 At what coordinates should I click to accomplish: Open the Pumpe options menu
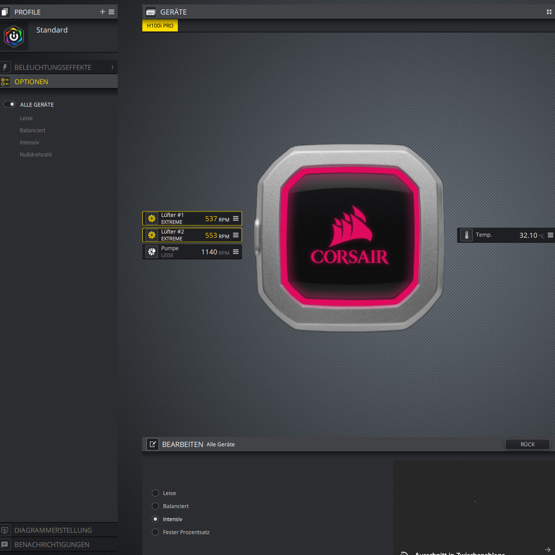pyautogui.click(x=236, y=252)
